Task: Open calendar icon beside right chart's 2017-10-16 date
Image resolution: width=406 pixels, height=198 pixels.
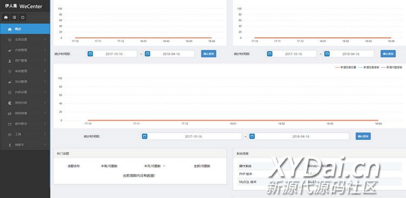Action: click(x=270, y=54)
